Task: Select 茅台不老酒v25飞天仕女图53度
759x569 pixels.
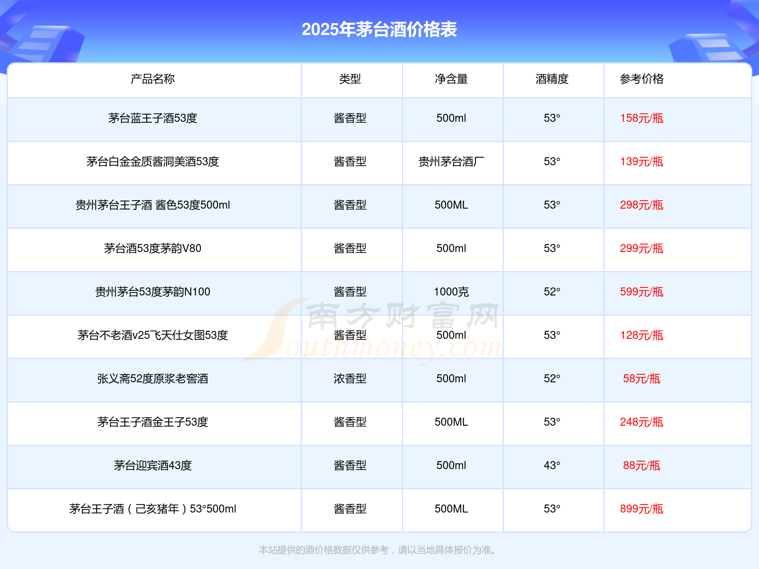Action: [x=153, y=335]
